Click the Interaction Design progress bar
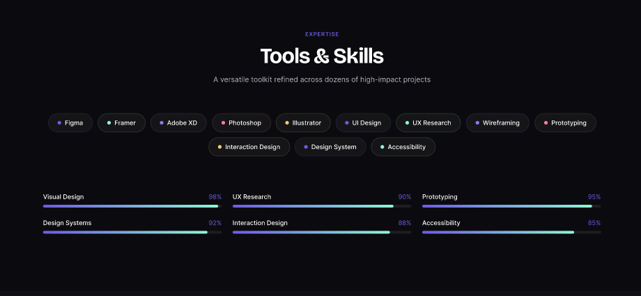 [322, 232]
